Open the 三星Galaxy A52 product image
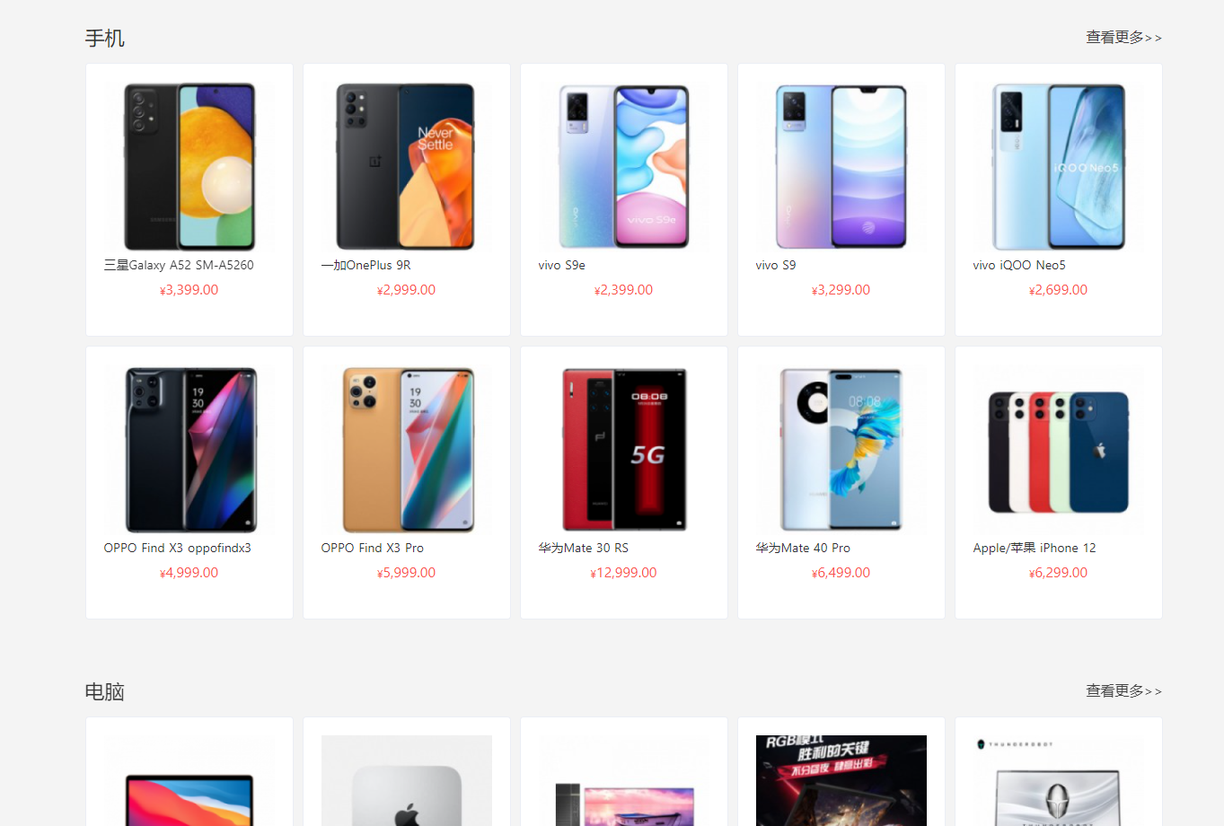Image resolution: width=1224 pixels, height=826 pixels. point(189,167)
